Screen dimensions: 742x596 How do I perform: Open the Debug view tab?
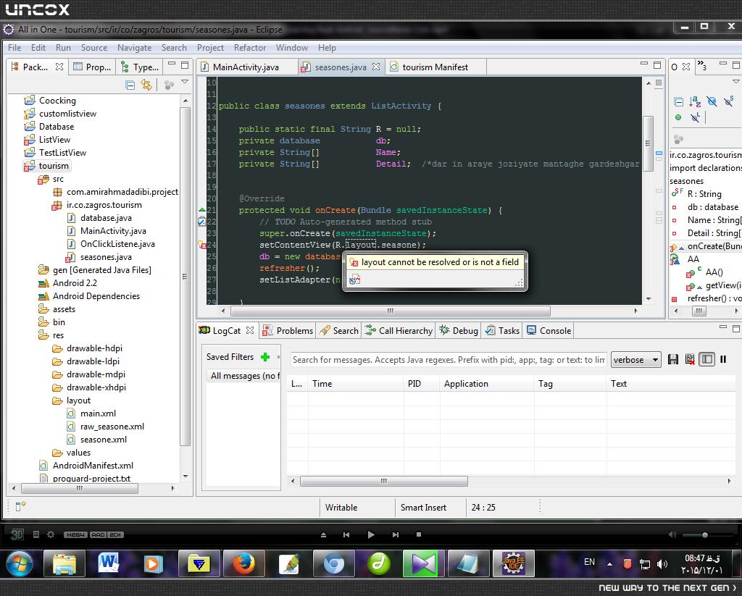(x=459, y=331)
